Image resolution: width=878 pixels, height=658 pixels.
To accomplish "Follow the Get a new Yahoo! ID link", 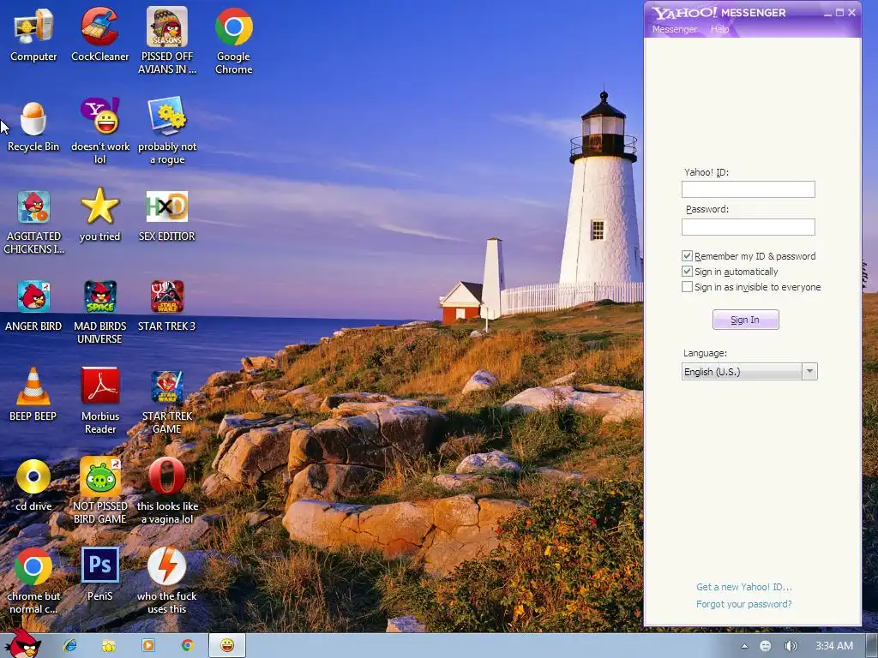I will [x=743, y=587].
